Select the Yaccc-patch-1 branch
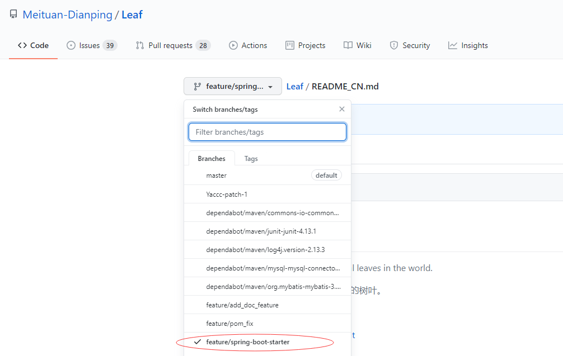The image size is (563, 356). pos(268,194)
